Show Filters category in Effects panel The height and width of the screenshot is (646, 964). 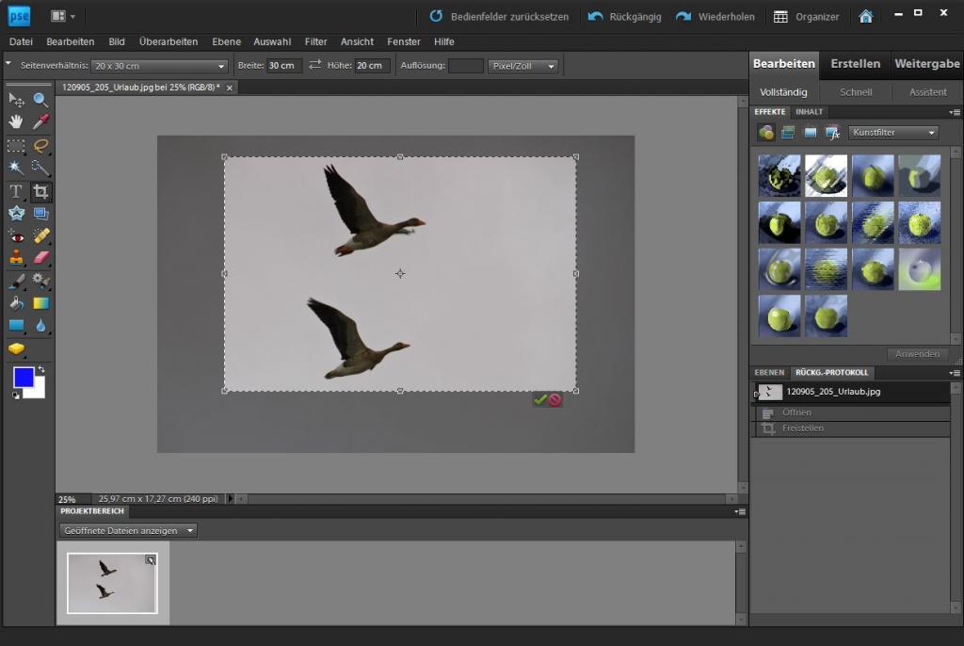[766, 132]
